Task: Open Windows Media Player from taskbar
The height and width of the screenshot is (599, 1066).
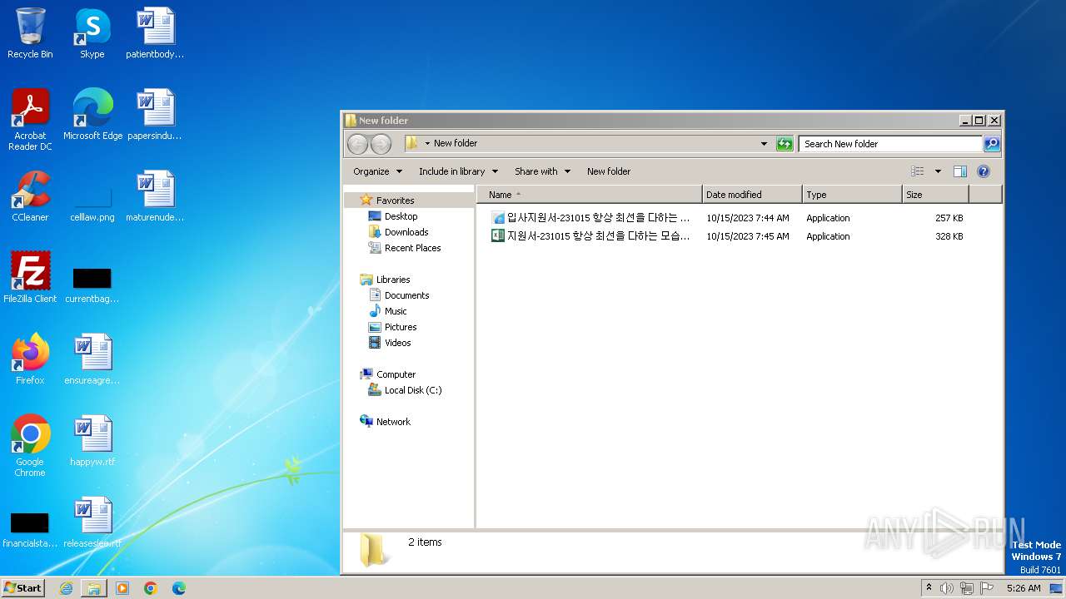Action: tap(122, 588)
